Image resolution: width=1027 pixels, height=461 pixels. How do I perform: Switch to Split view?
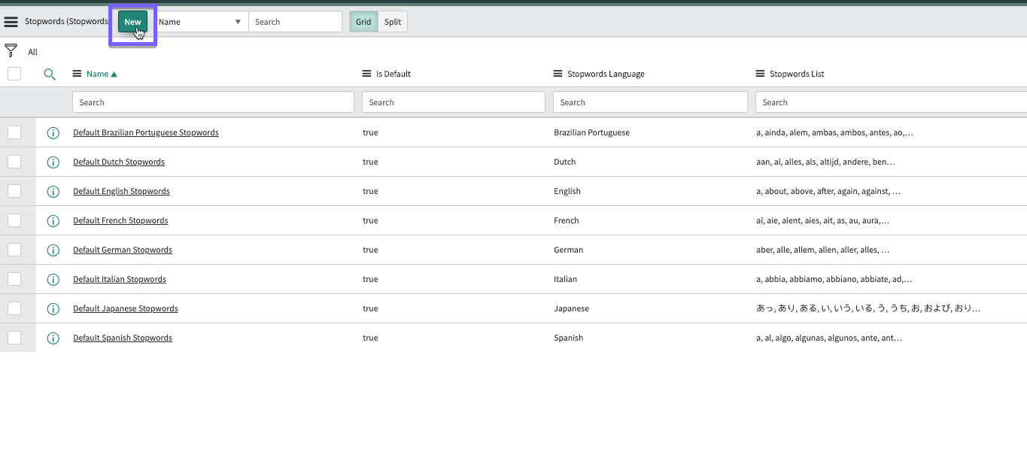[393, 22]
